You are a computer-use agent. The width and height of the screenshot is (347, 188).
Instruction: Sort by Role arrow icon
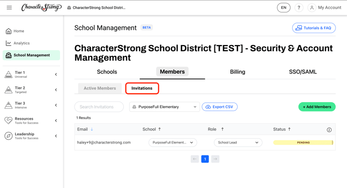coord(222,129)
